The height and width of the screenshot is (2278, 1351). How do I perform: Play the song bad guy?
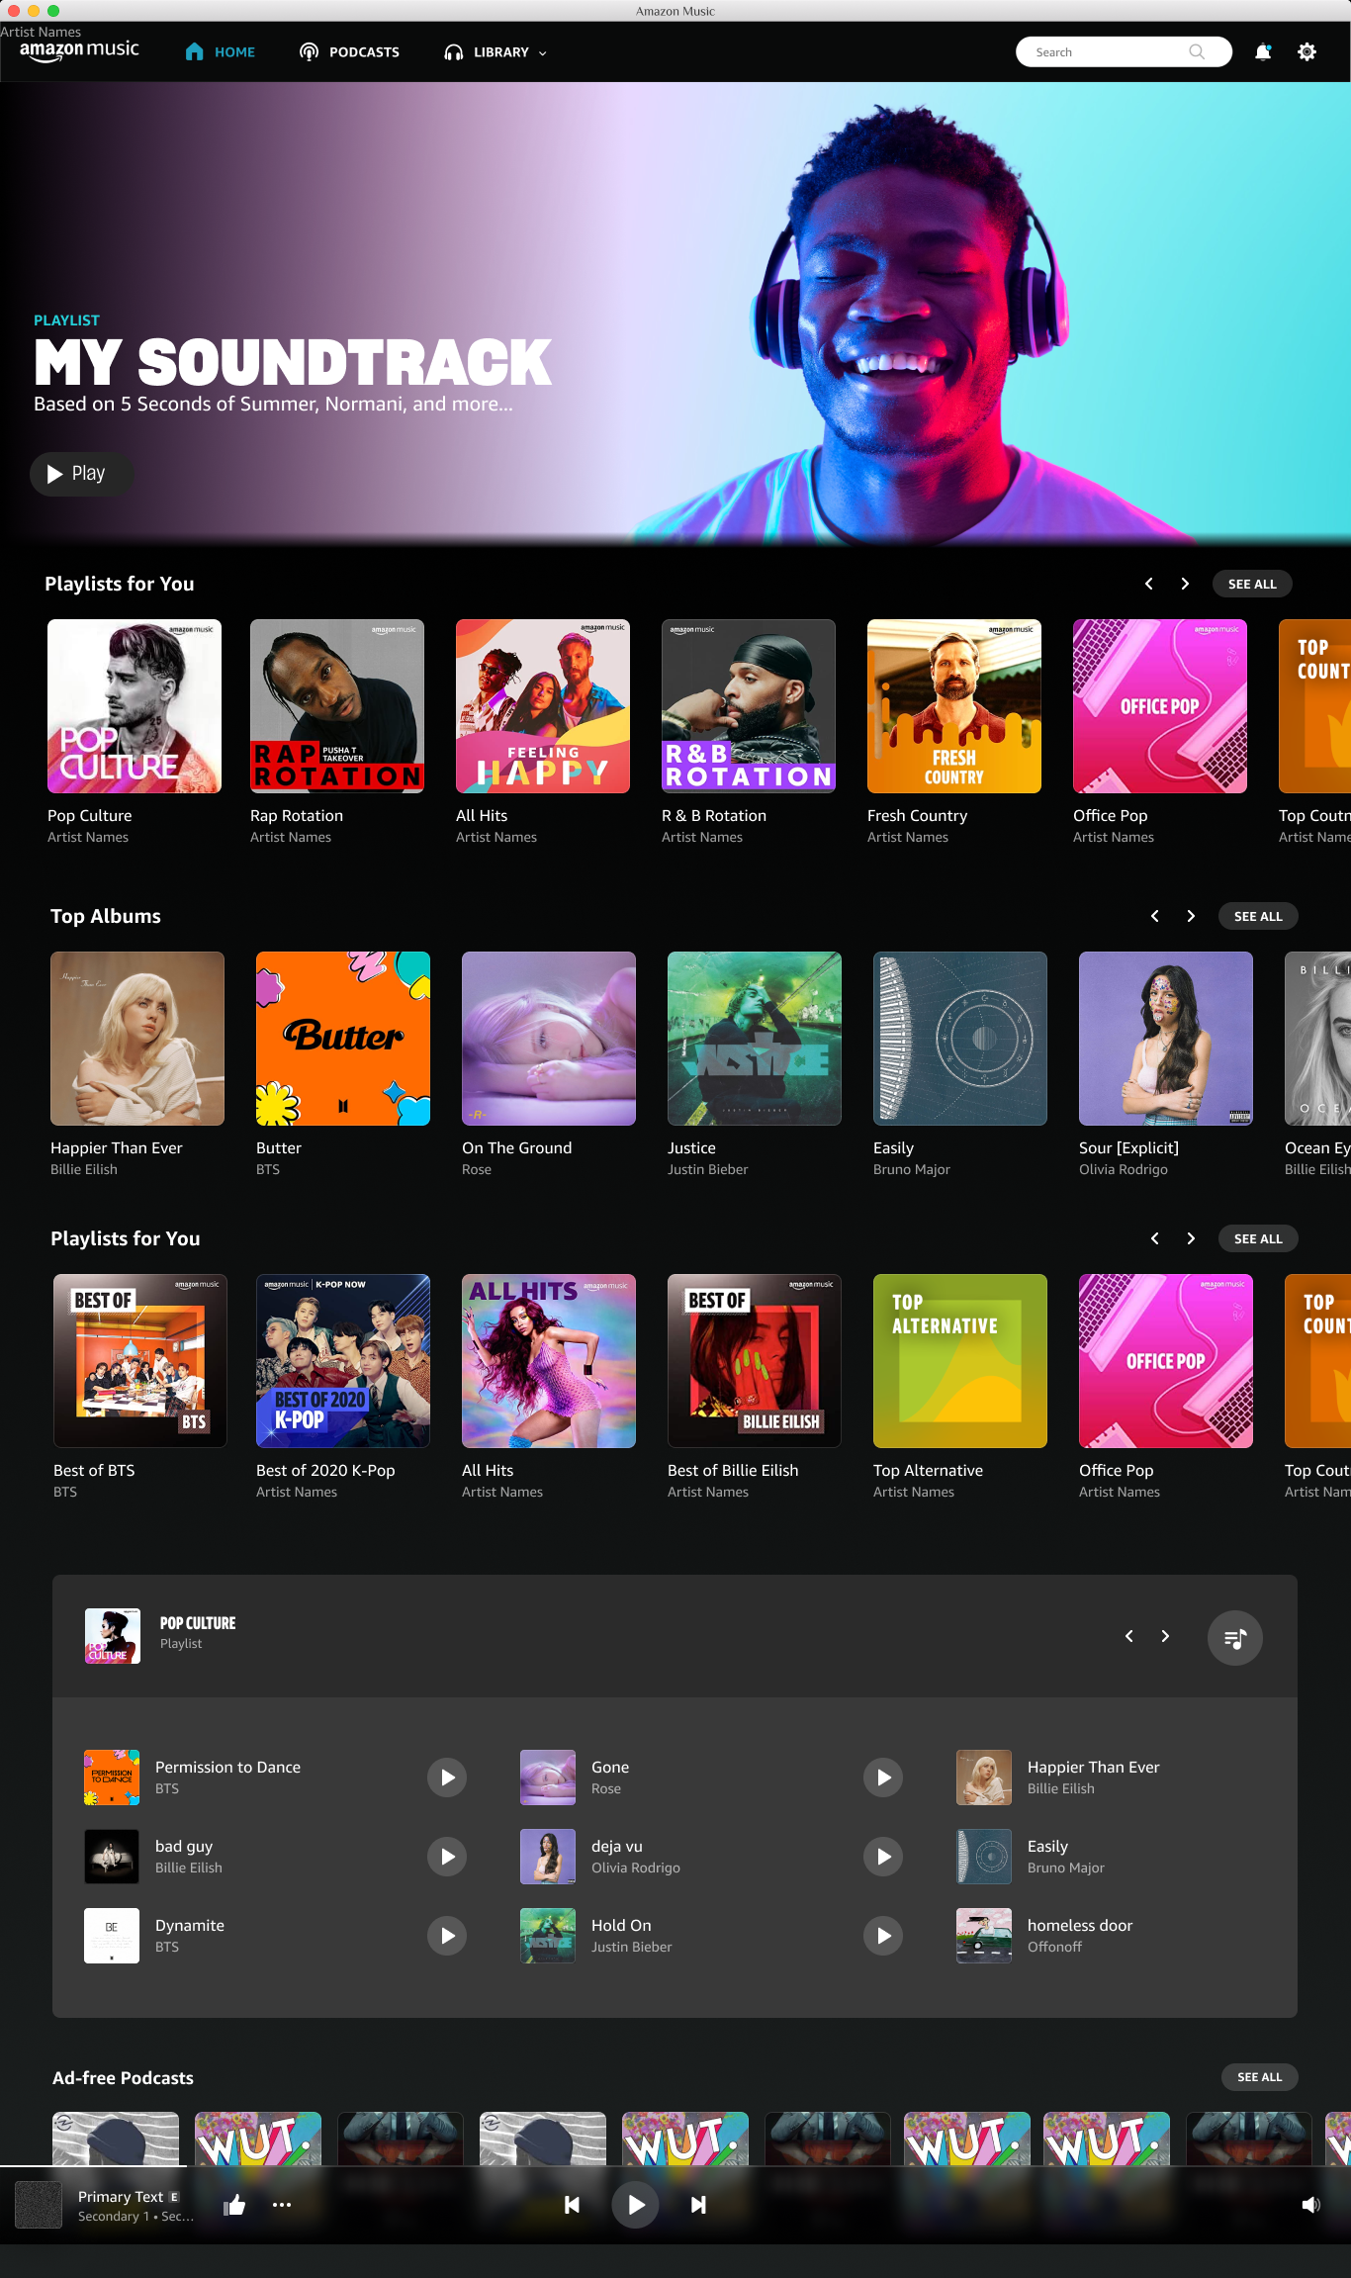(447, 1857)
